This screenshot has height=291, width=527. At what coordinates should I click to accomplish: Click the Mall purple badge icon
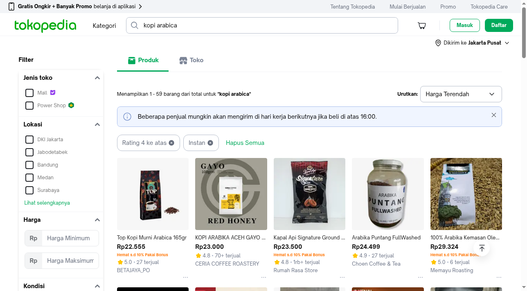[53, 92]
